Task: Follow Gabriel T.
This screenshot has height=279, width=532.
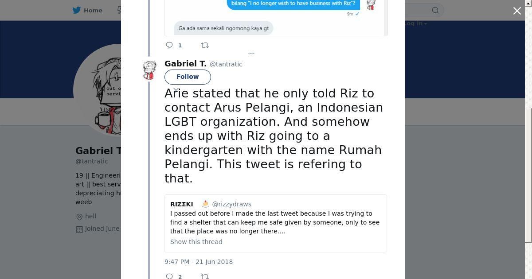Action: (188, 77)
